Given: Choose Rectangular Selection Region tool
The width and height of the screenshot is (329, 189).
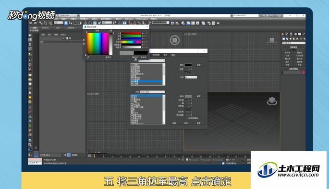Looking at the screenshot, I should click(x=75, y=23).
